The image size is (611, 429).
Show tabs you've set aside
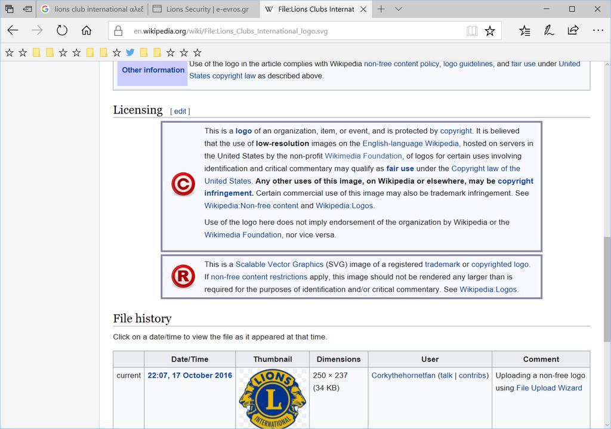click(x=10, y=9)
